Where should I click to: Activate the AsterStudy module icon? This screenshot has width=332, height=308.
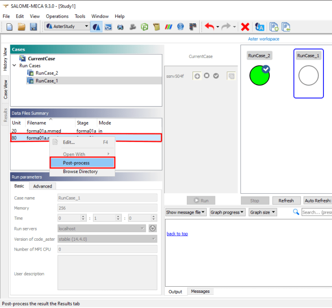pos(96,27)
